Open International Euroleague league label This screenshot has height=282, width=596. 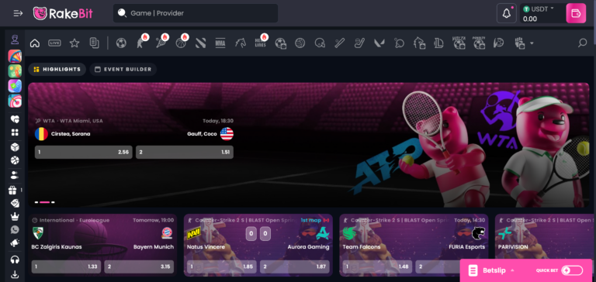(x=74, y=220)
